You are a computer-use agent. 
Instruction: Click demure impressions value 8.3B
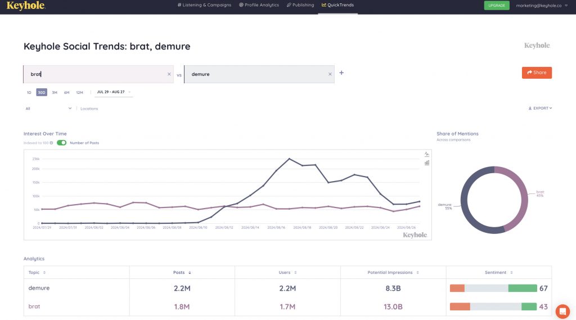[x=393, y=289]
